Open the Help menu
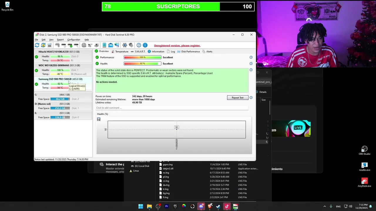 (x=87, y=40)
